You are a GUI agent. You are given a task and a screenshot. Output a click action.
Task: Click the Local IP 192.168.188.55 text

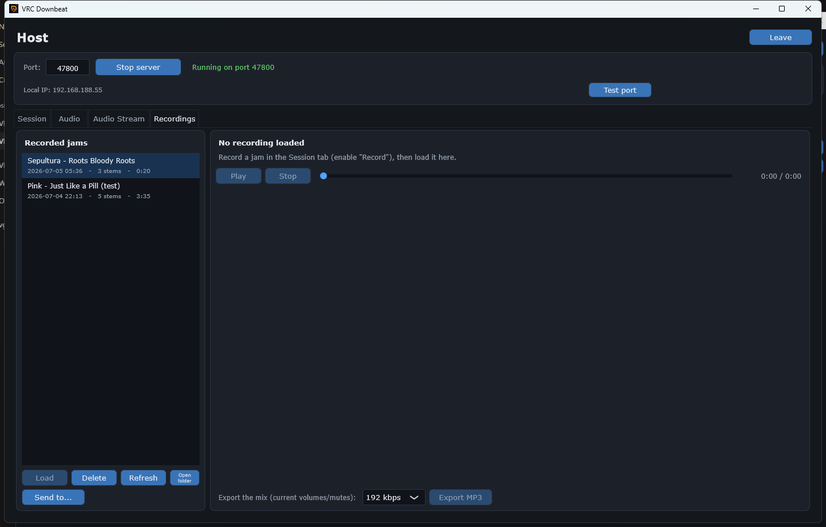coord(63,90)
